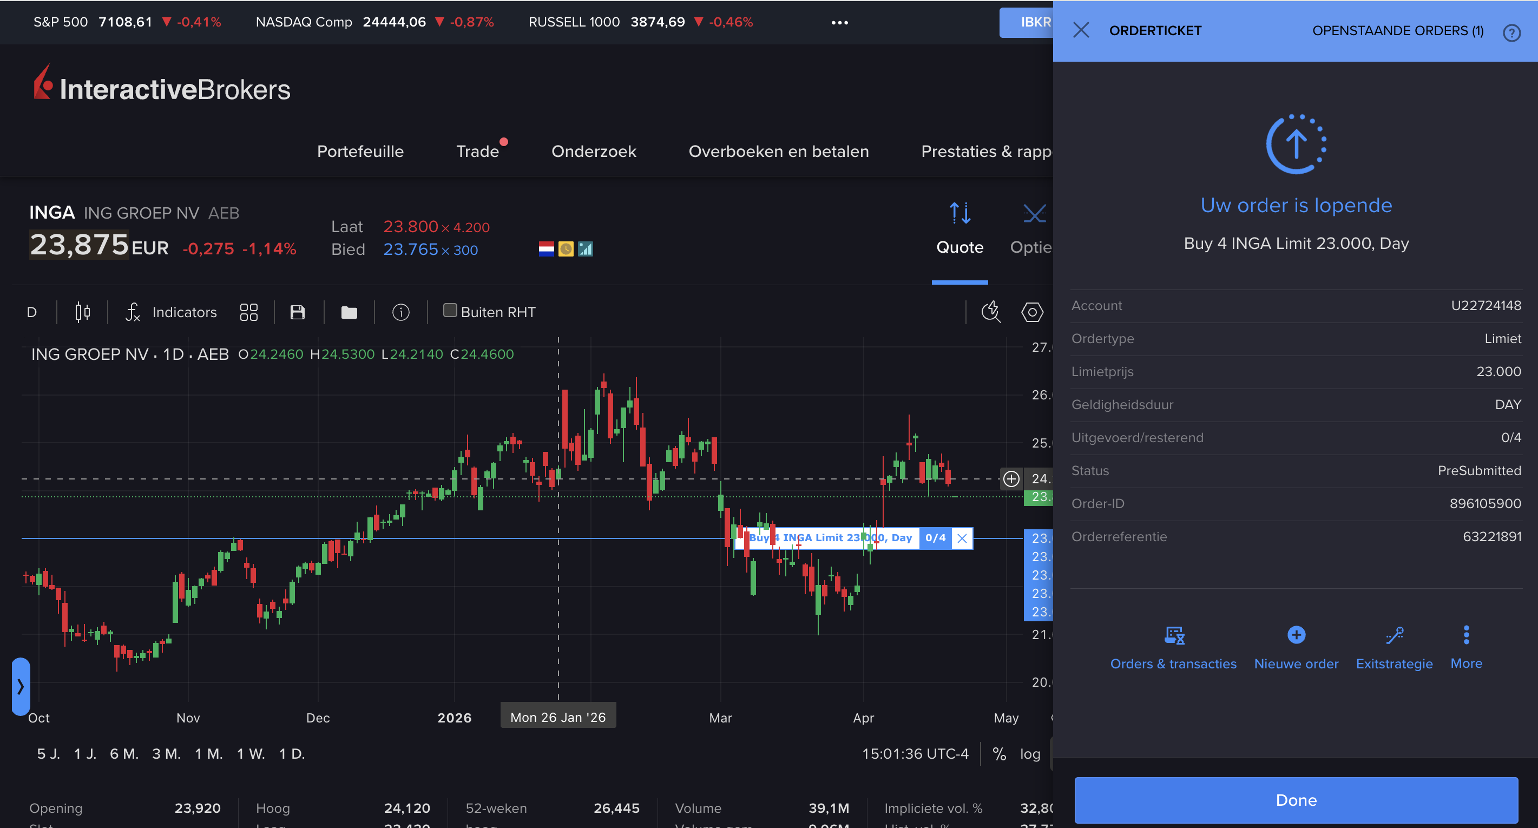Toggle log scale on chart
Image resolution: width=1538 pixels, height=828 pixels.
click(1030, 754)
